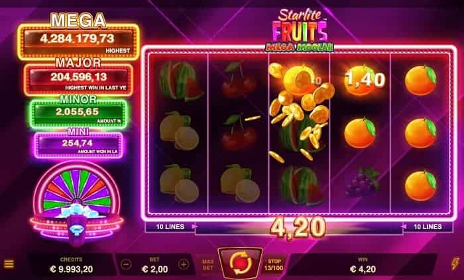This screenshot has width=464, height=280.
Task: Toggle quick spin lightning bolt icon
Action: (x=455, y=263)
